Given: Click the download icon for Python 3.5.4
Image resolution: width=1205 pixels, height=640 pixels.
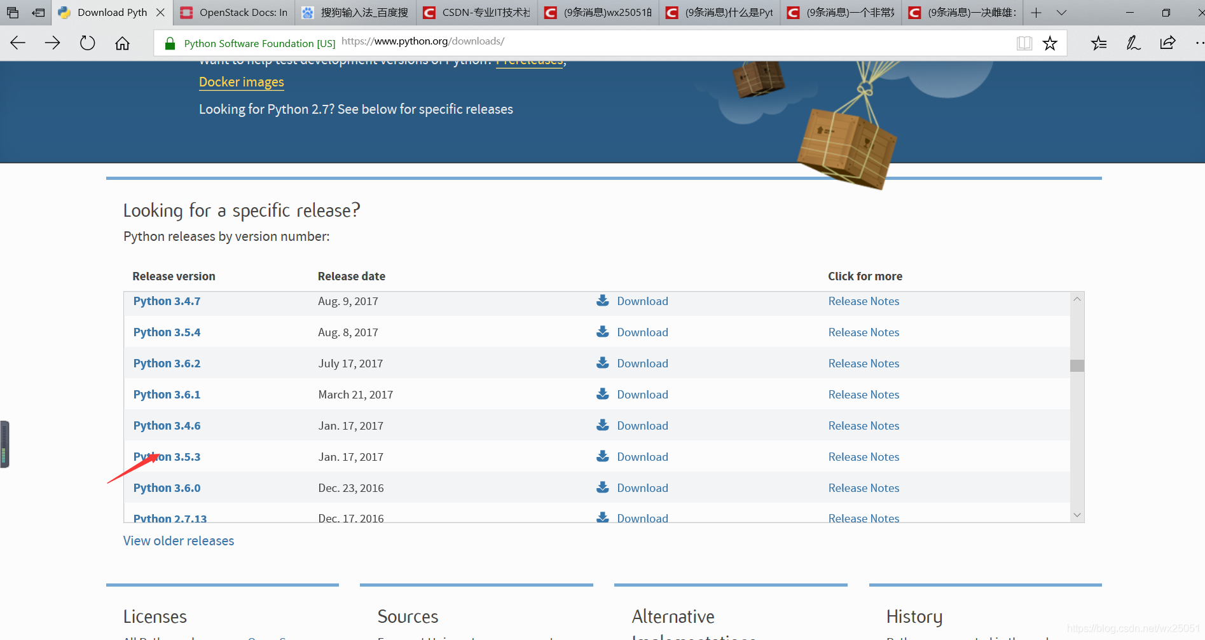Looking at the screenshot, I should click(602, 332).
